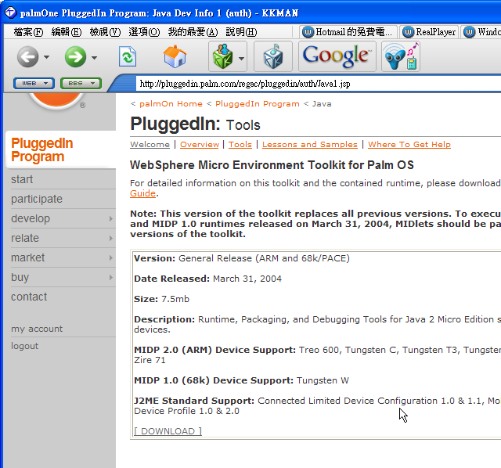Open the 編輯(E) menu
Viewport: 501px width, 468px height.
tap(67, 32)
